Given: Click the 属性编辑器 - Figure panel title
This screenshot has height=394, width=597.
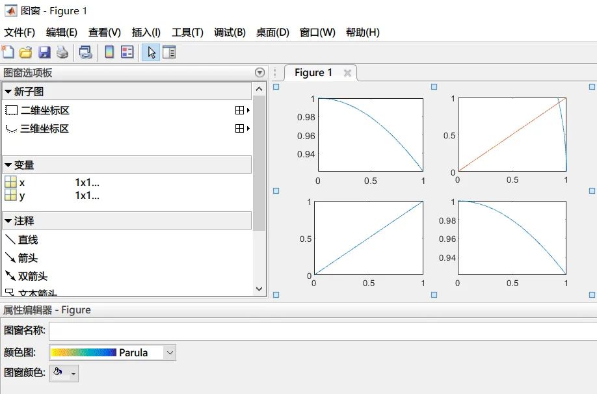Looking at the screenshot, I should [47, 310].
